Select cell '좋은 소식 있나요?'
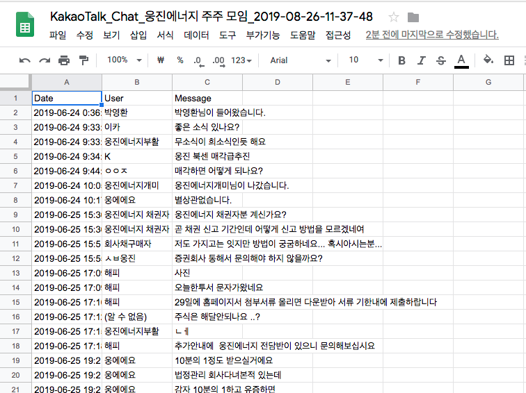The height and width of the screenshot is (393, 526). coord(207,127)
